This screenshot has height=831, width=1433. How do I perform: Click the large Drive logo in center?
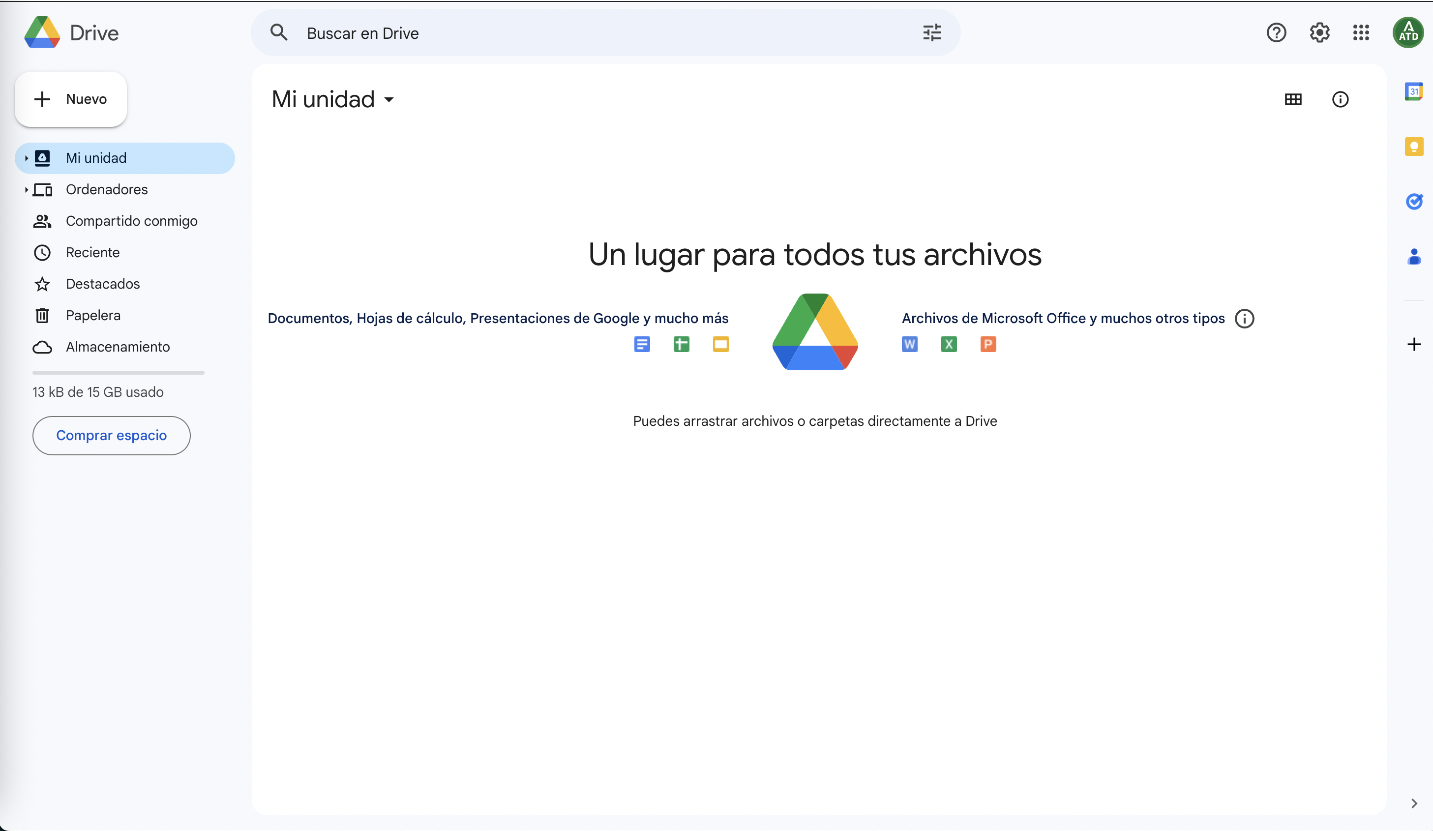(815, 331)
